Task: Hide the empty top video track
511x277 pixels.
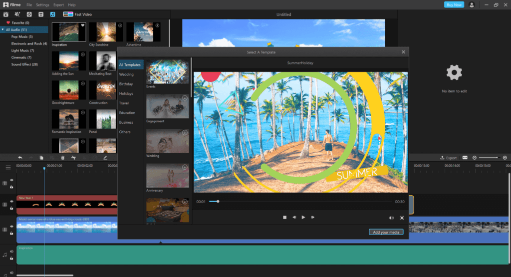Action: coord(12,180)
